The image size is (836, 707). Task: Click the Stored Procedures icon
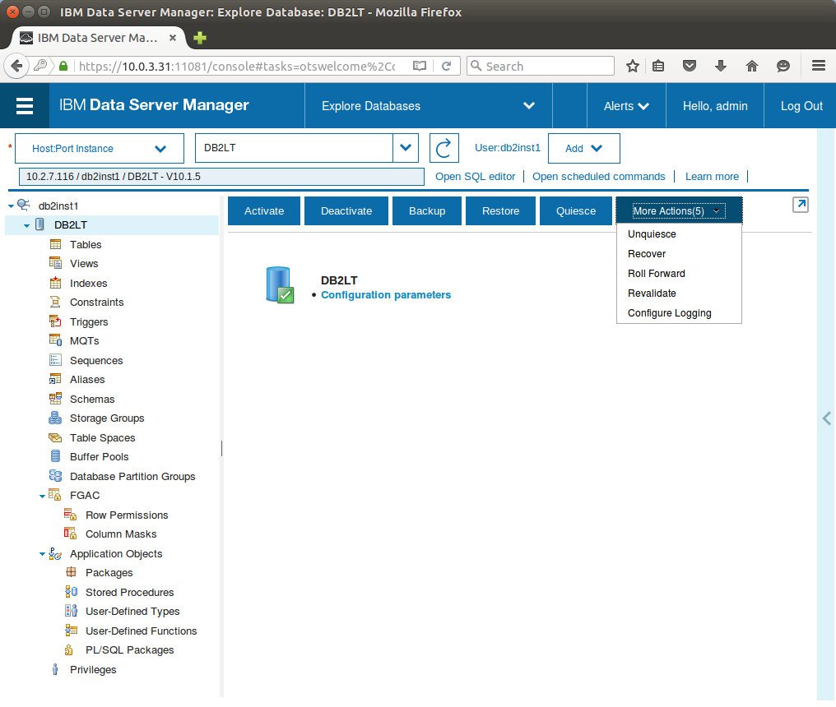pos(71,592)
